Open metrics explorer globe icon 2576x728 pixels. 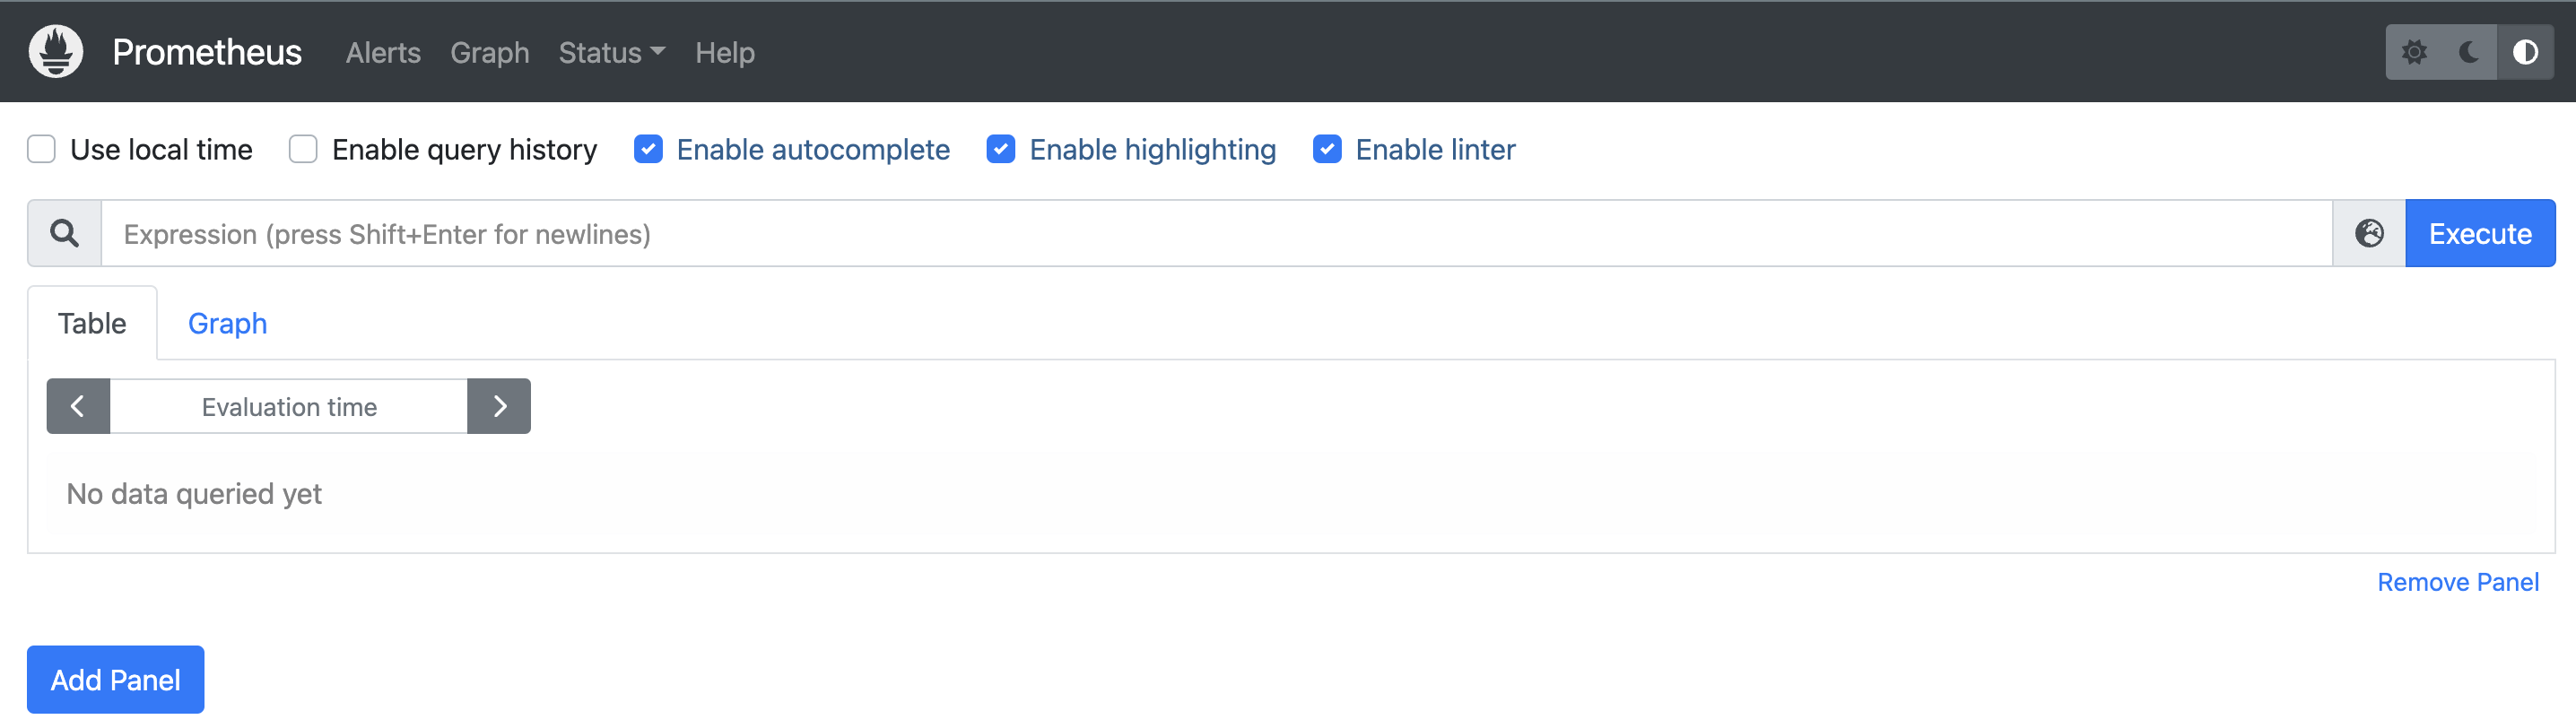point(2369,234)
